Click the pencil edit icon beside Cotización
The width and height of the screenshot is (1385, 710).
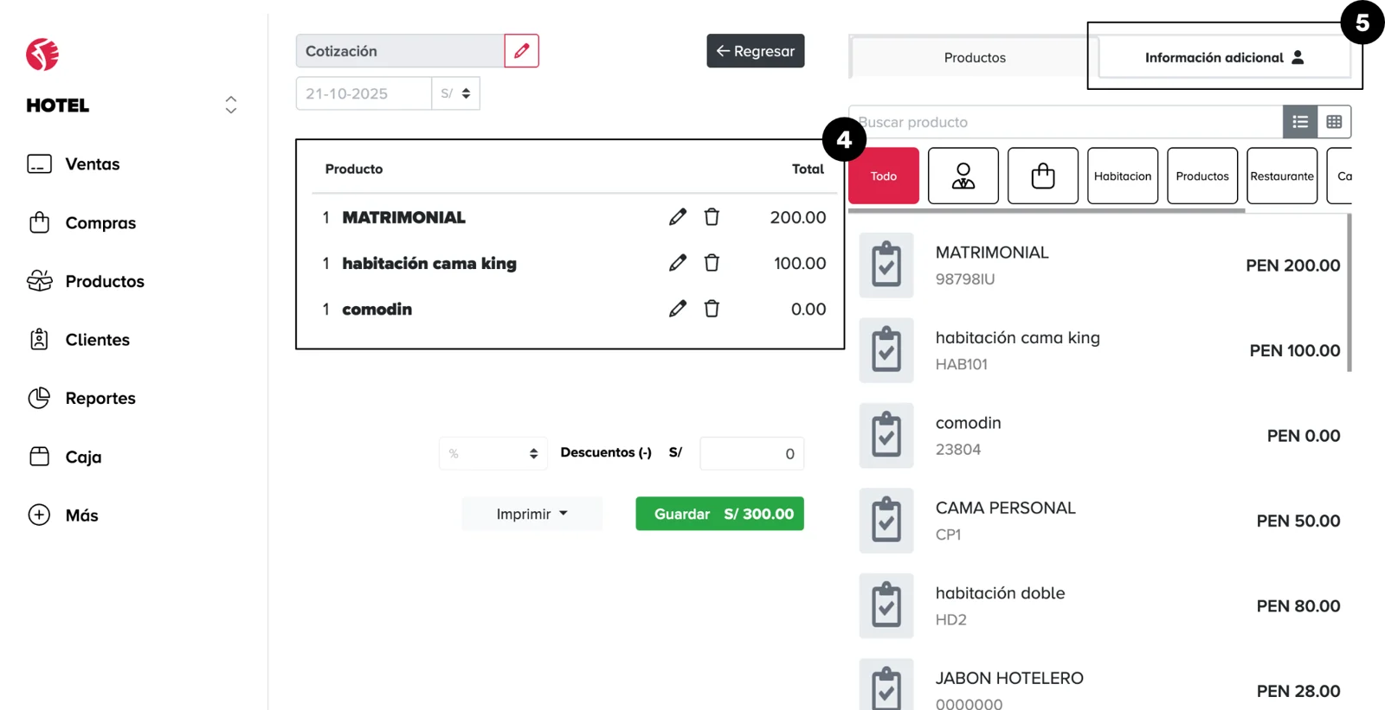[521, 51]
